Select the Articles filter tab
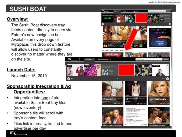This screenshot has width=182, height=137. (x=116, y=51)
